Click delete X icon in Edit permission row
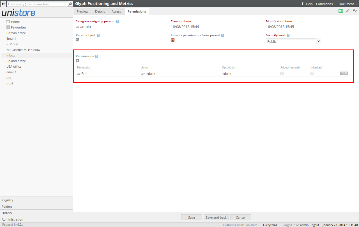 (346, 73)
